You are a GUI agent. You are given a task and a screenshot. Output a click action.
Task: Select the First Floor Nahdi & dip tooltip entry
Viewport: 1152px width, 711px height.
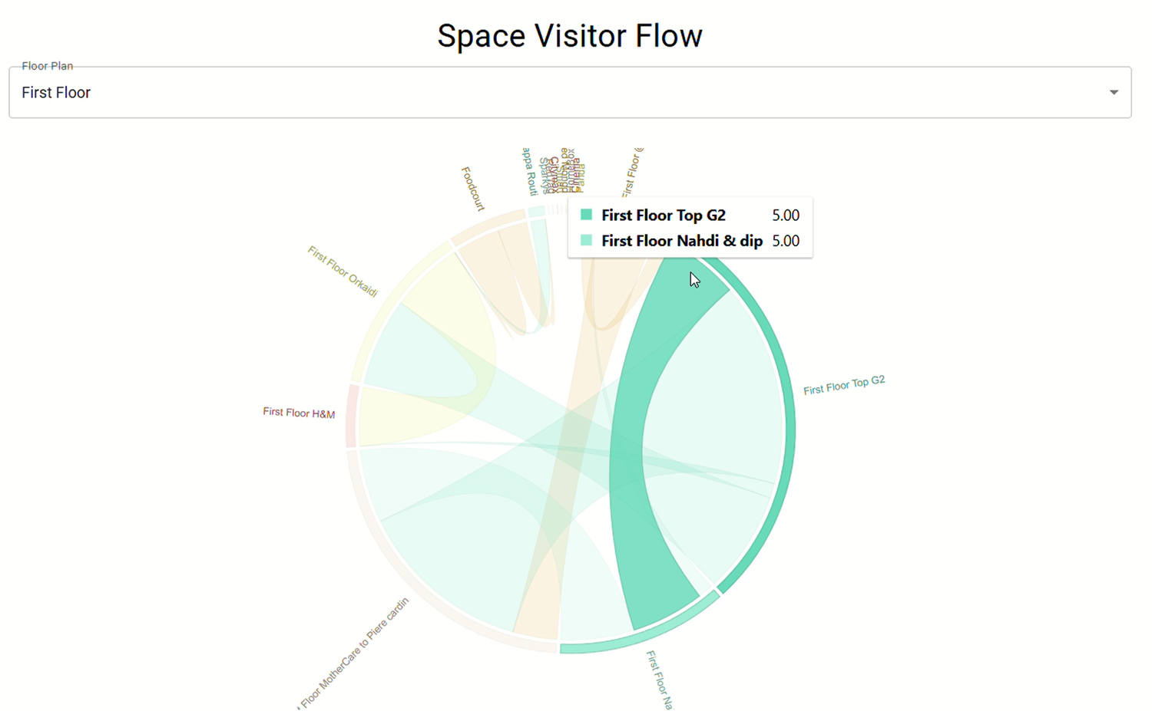(681, 241)
